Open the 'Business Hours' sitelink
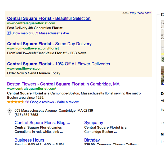164x145 pixels. point(29,140)
